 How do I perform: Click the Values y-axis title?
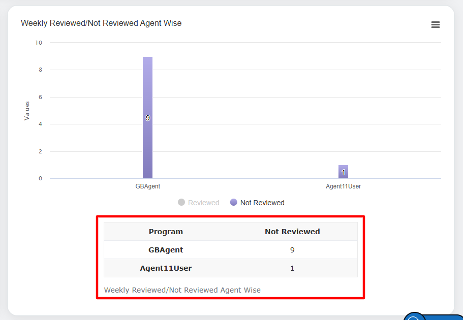pos(27,111)
